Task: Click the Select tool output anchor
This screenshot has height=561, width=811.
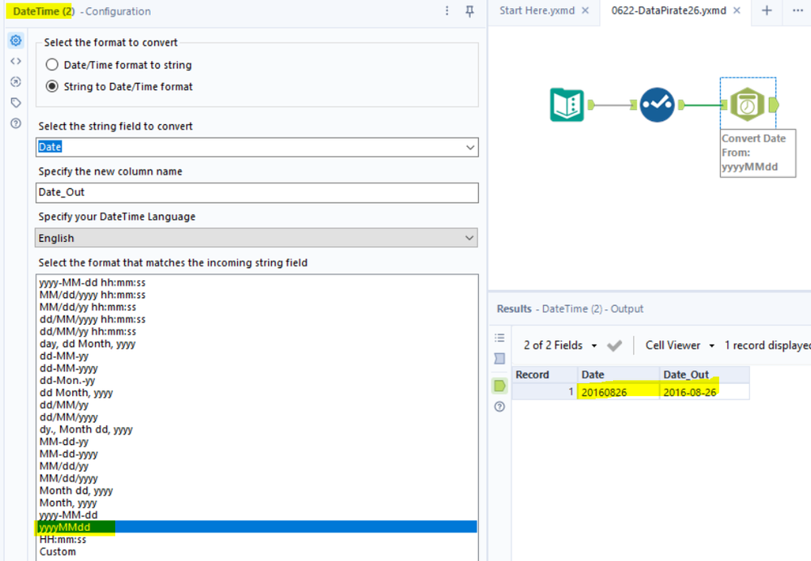Action: point(682,105)
